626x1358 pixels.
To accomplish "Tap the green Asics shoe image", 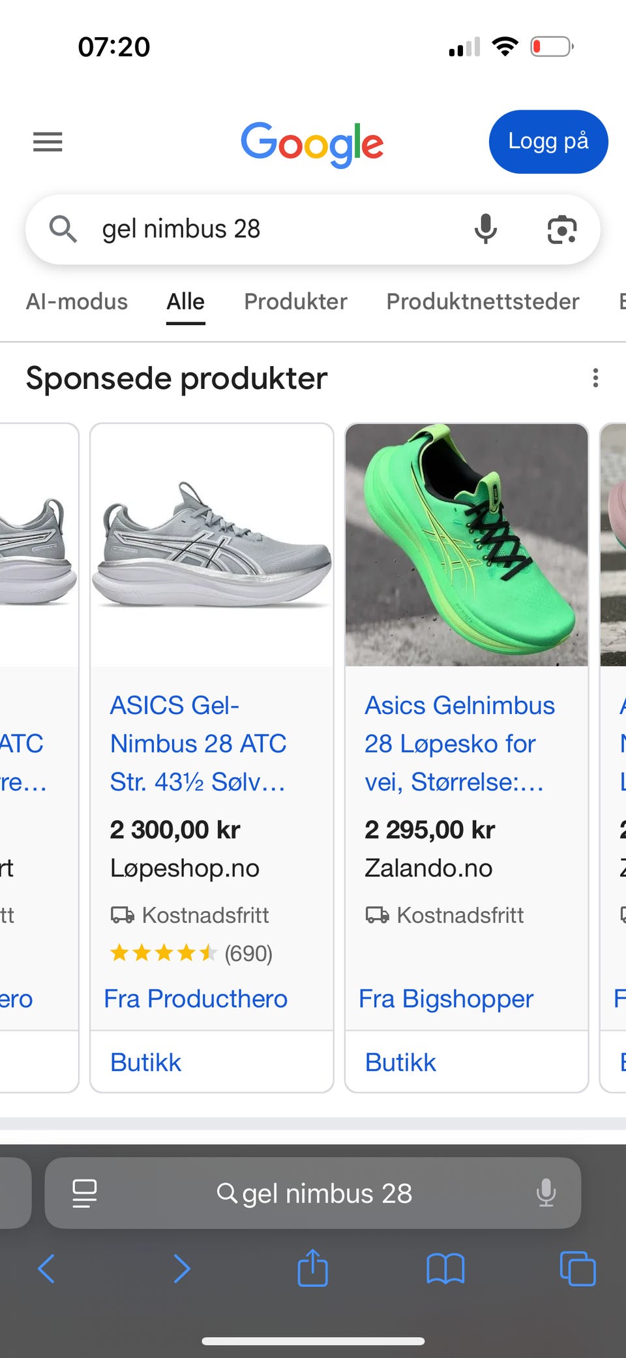I will (466, 545).
